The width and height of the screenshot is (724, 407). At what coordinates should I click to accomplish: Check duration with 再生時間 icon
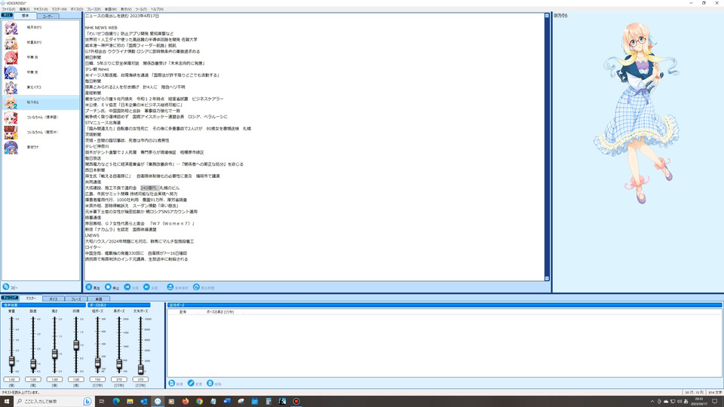click(196, 287)
